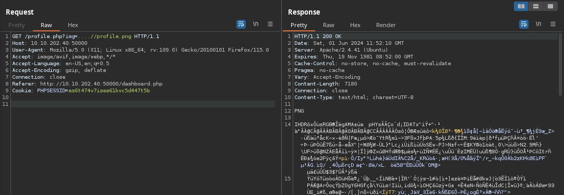Open the Render tab in Response
This screenshot has height=195, width=564.
386,25
